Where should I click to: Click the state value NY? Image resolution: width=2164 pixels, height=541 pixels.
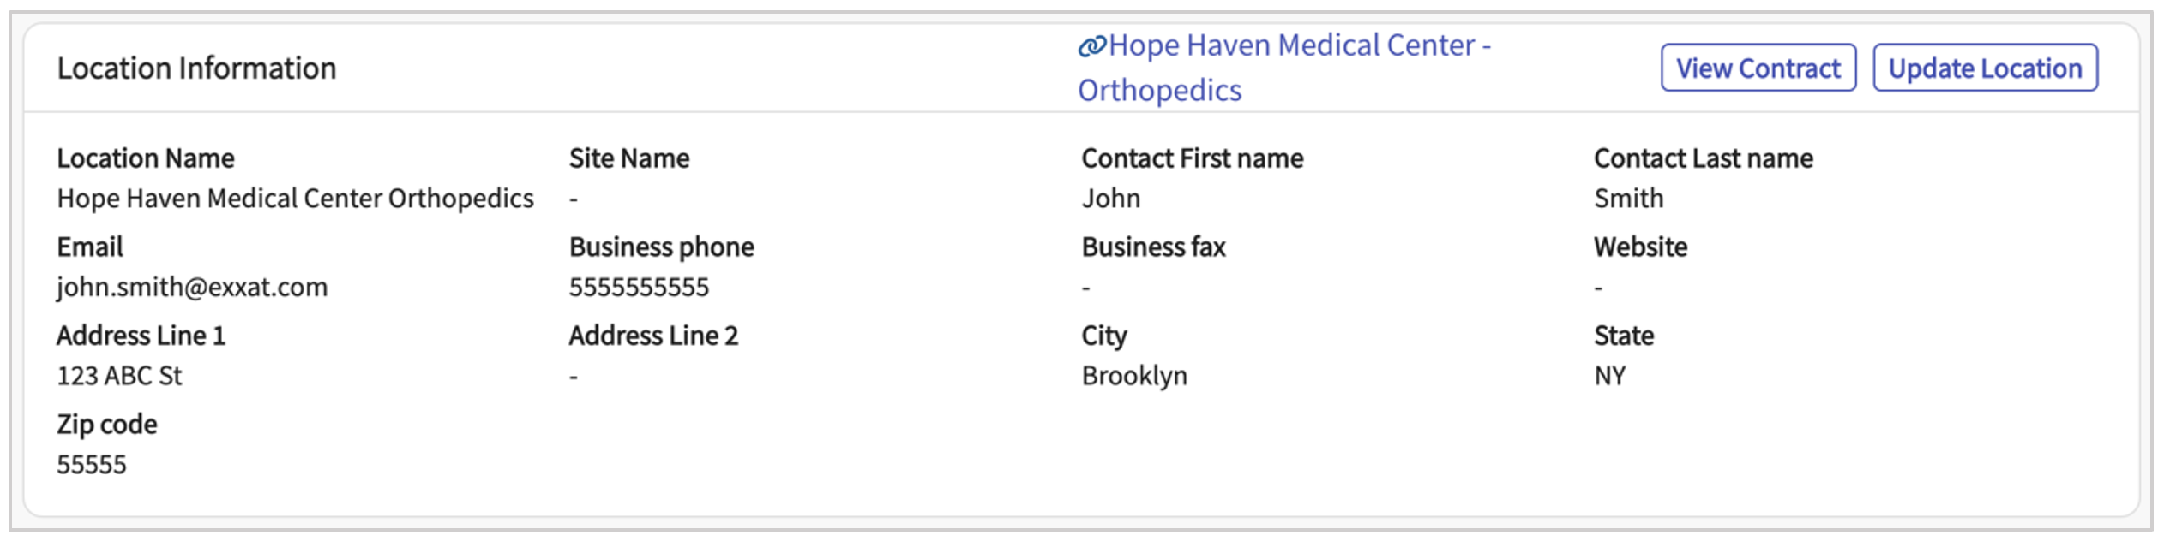[x=1609, y=376]
